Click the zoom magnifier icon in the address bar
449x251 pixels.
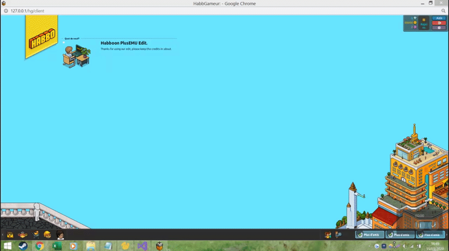tap(443, 11)
